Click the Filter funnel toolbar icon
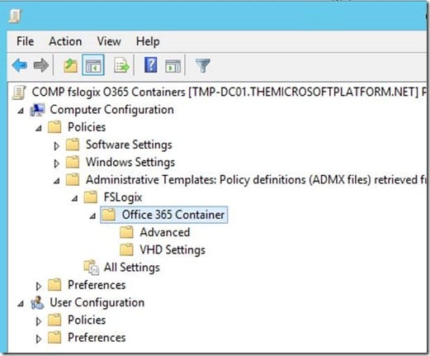Screen dimensions: 430x356 [x=203, y=65]
